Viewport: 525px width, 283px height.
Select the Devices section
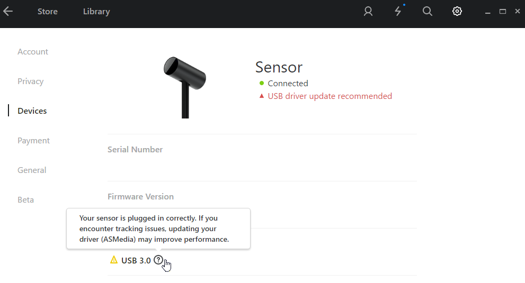tap(32, 111)
